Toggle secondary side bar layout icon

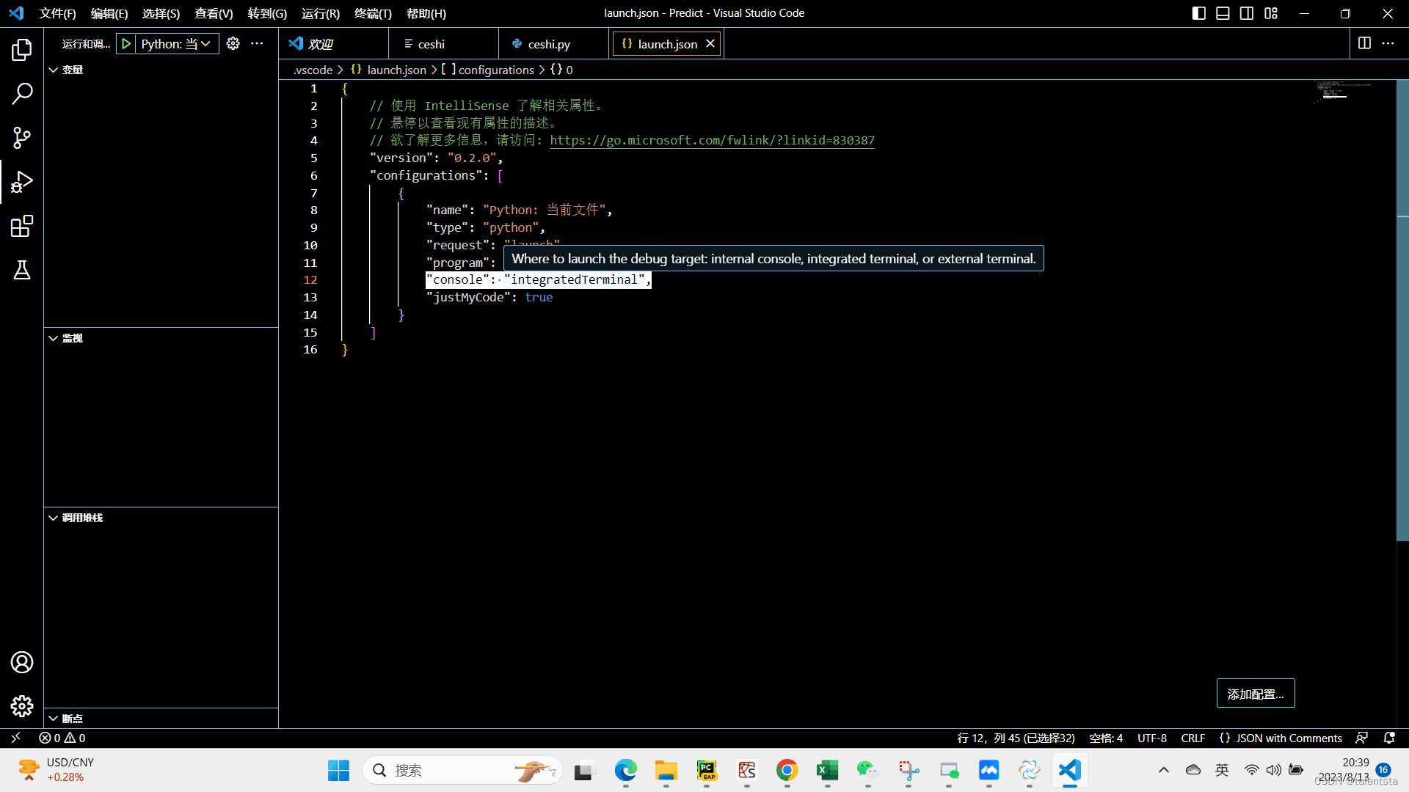point(1247,13)
